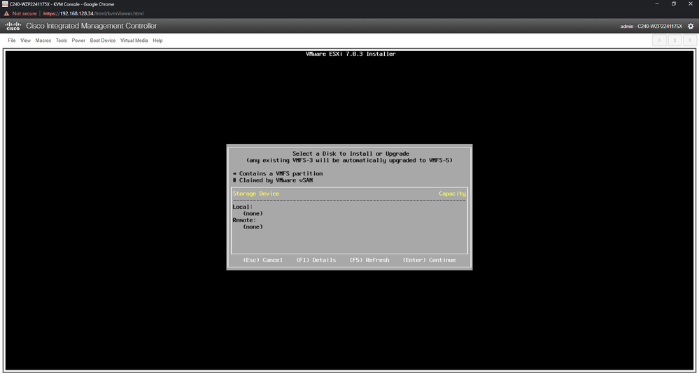Click the (F5) Refresh option

click(x=369, y=260)
